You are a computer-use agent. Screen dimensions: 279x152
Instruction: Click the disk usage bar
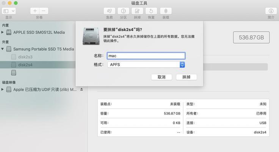click(235, 67)
